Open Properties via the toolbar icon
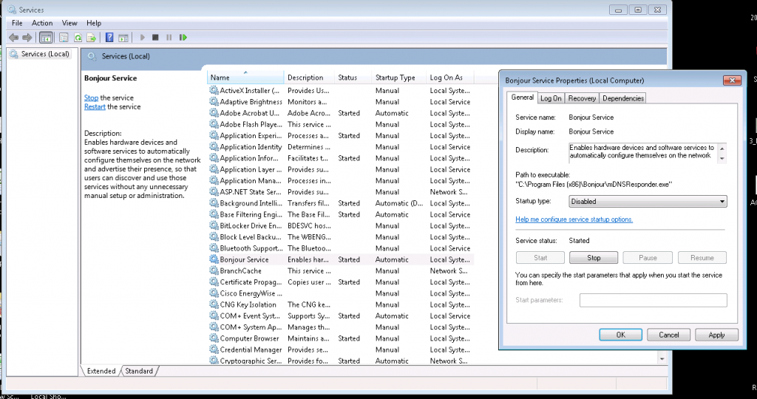This screenshot has height=399, width=757. [x=64, y=38]
